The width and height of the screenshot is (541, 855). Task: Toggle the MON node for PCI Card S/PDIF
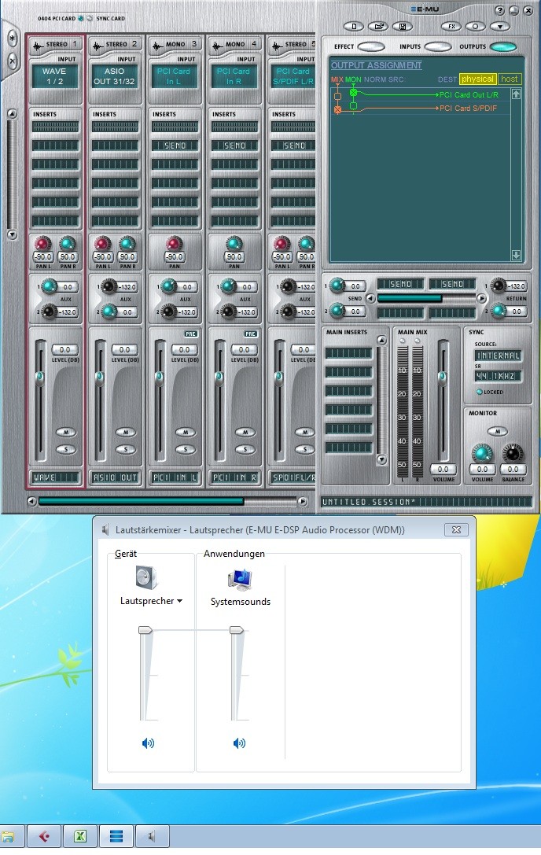[353, 105]
